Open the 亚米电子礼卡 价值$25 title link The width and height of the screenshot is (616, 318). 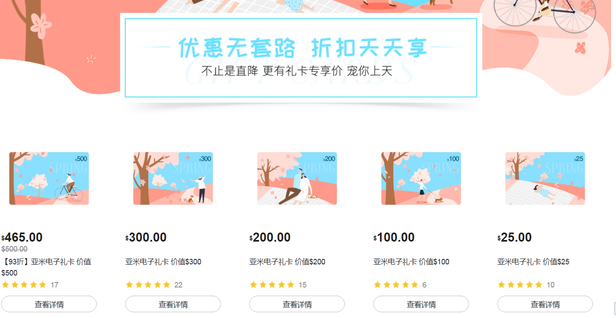533,262
